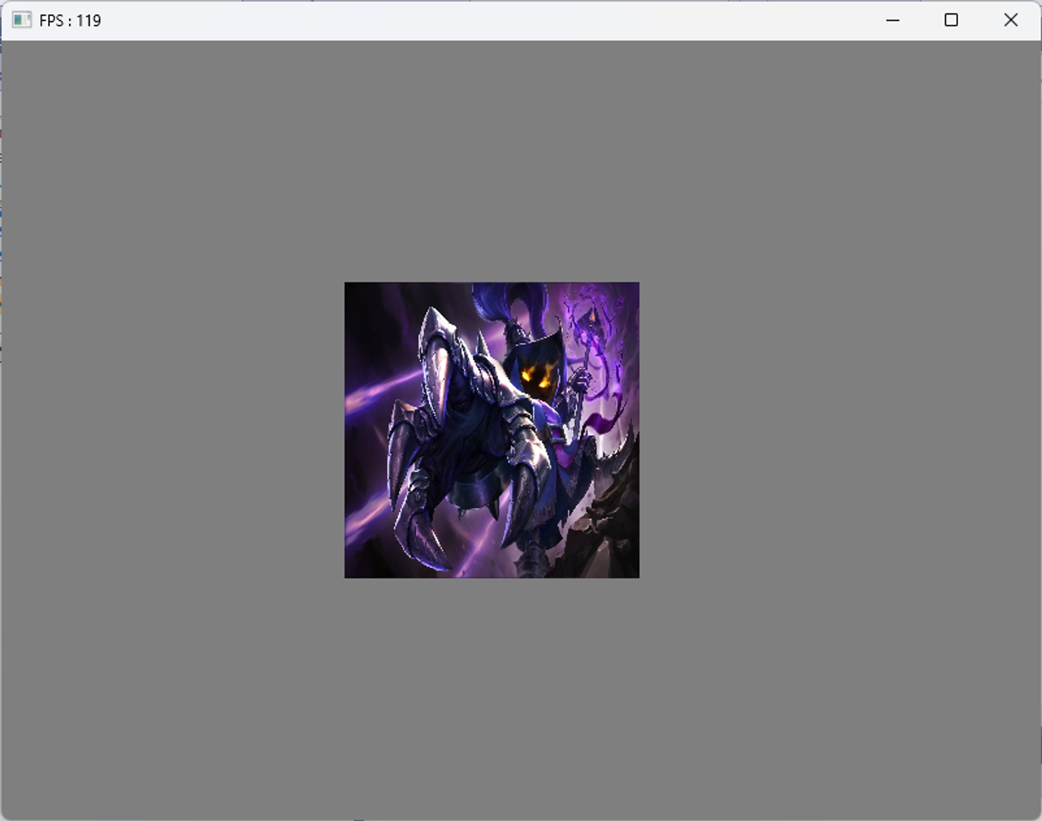Click the center of the character image
The image size is (1042, 821).
[x=492, y=430]
